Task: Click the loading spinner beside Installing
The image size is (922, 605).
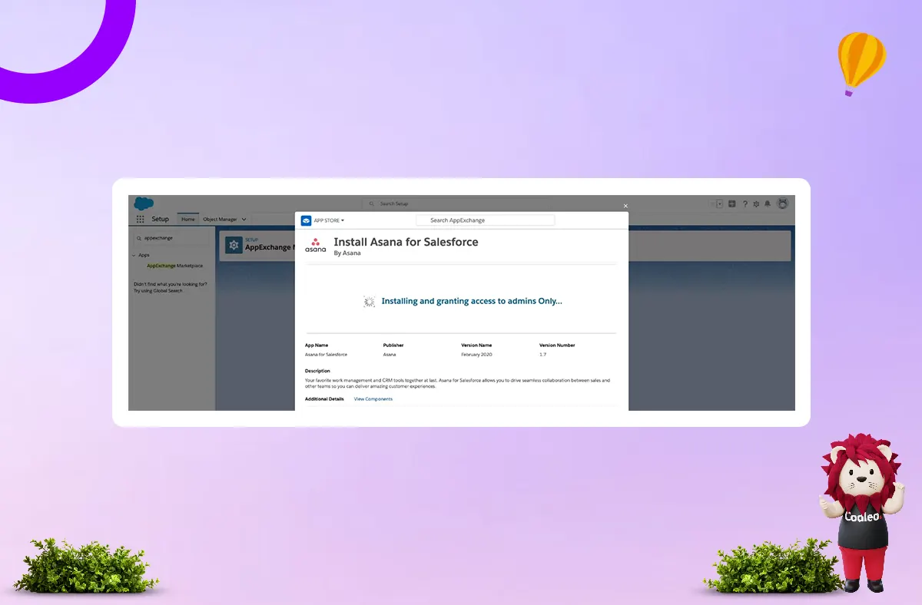Action: 369,302
